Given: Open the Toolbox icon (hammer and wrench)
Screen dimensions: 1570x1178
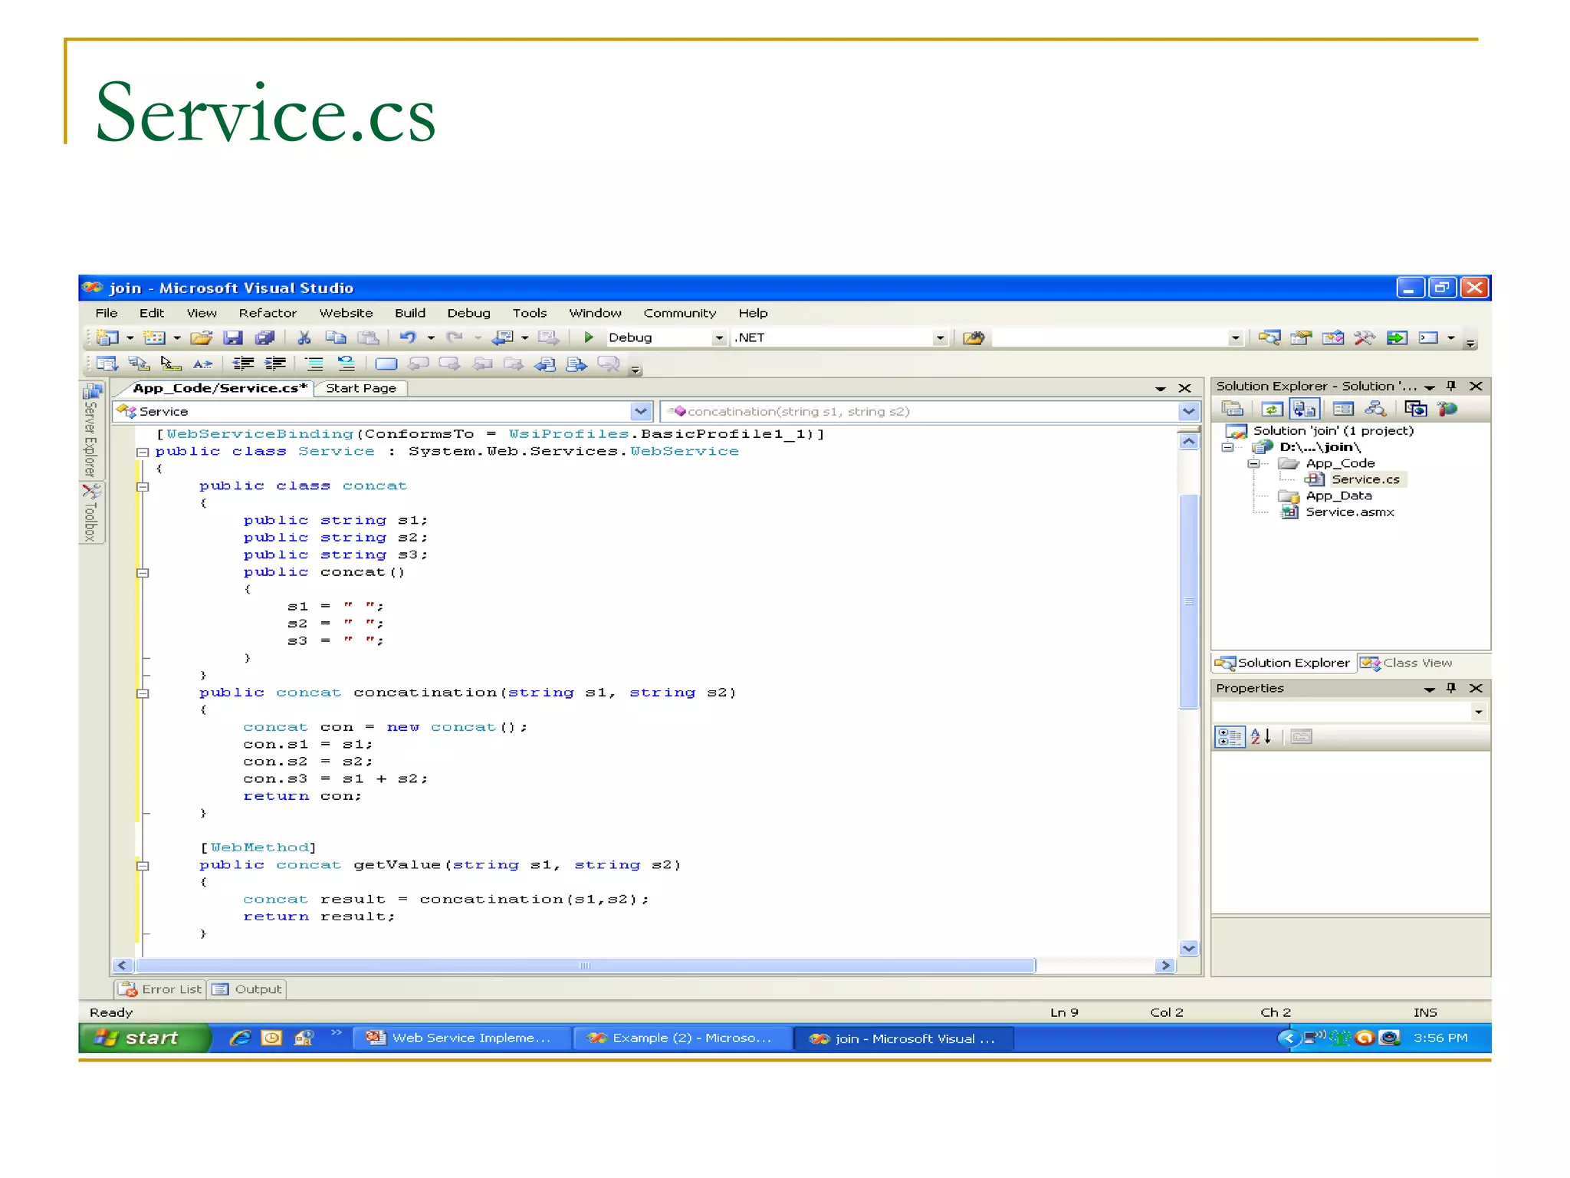Looking at the screenshot, I should (1365, 337).
